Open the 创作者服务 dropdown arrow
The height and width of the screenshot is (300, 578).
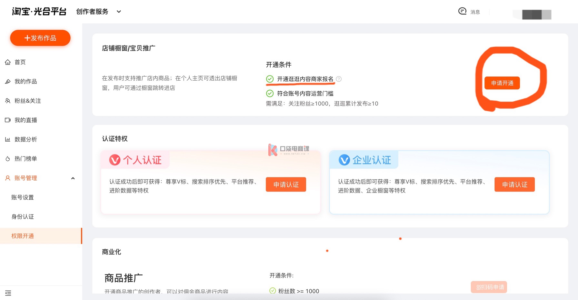[x=119, y=12]
